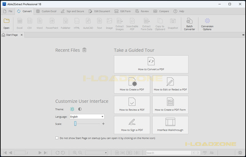Choose the Word conversion icon

39,21
